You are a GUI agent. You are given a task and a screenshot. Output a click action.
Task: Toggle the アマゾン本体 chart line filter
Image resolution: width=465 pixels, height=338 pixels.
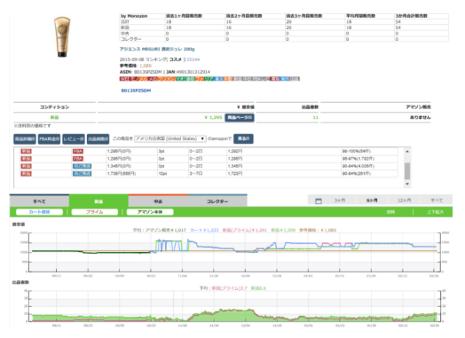pos(150,212)
